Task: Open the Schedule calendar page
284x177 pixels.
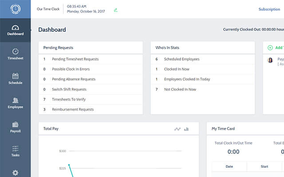Action: 15,78
